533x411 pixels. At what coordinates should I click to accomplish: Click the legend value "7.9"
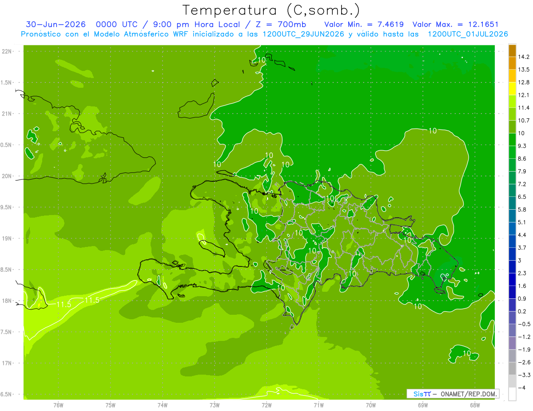pos(522,171)
